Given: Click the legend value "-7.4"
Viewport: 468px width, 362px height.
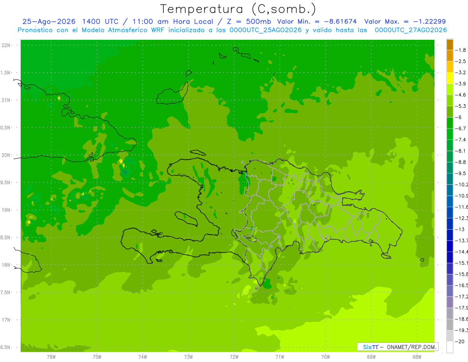Looking at the screenshot, I should pos(461,139).
